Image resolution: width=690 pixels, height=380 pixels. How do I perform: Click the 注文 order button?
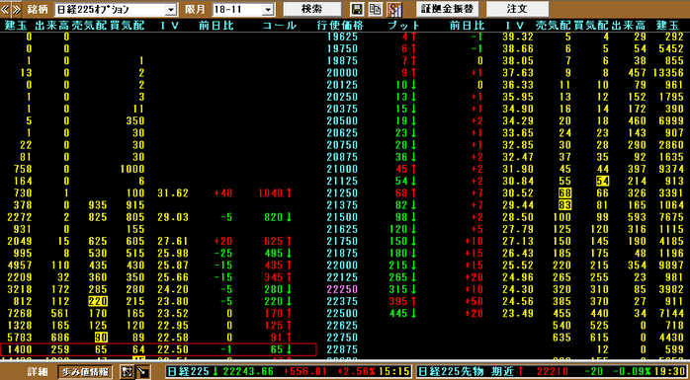518,9
